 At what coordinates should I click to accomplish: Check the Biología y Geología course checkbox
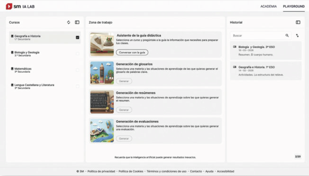pos(77,54)
